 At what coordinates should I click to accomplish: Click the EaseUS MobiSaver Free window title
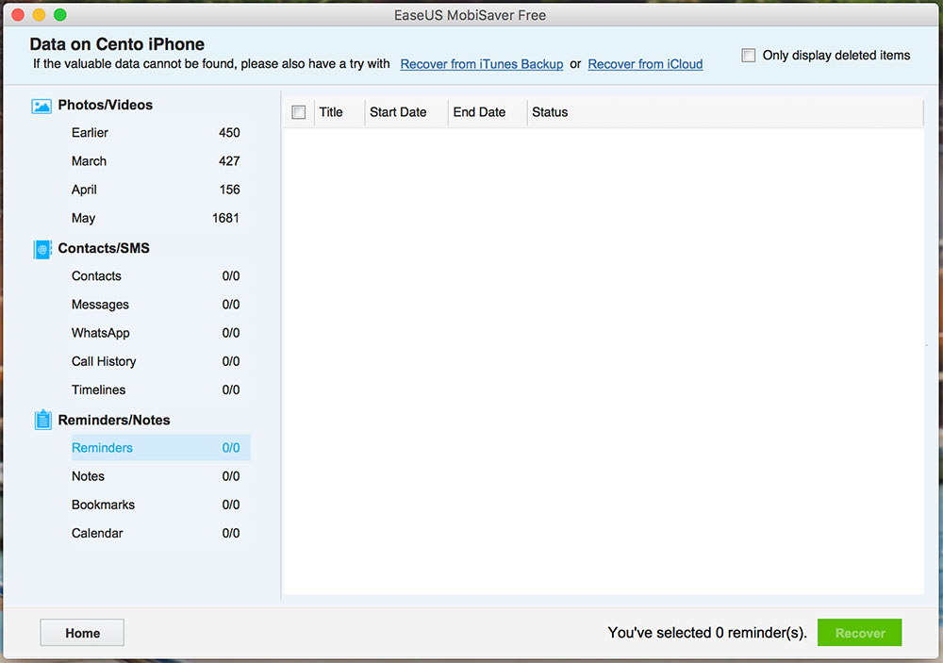[x=471, y=15]
